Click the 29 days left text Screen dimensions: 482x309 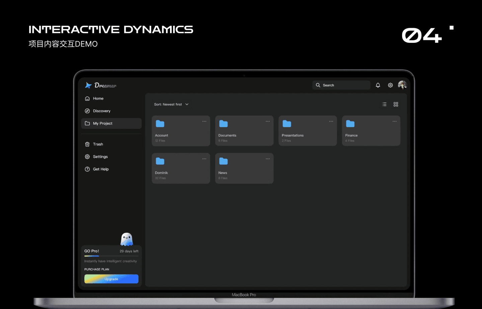click(x=129, y=251)
